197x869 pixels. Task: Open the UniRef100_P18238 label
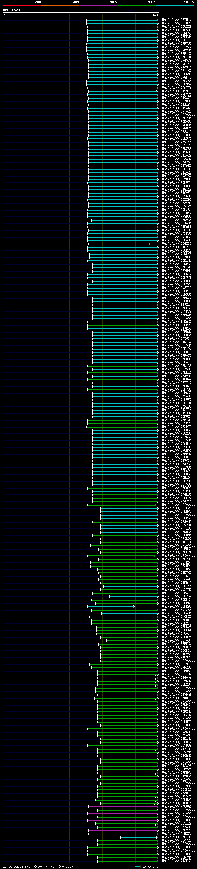pos(177,434)
